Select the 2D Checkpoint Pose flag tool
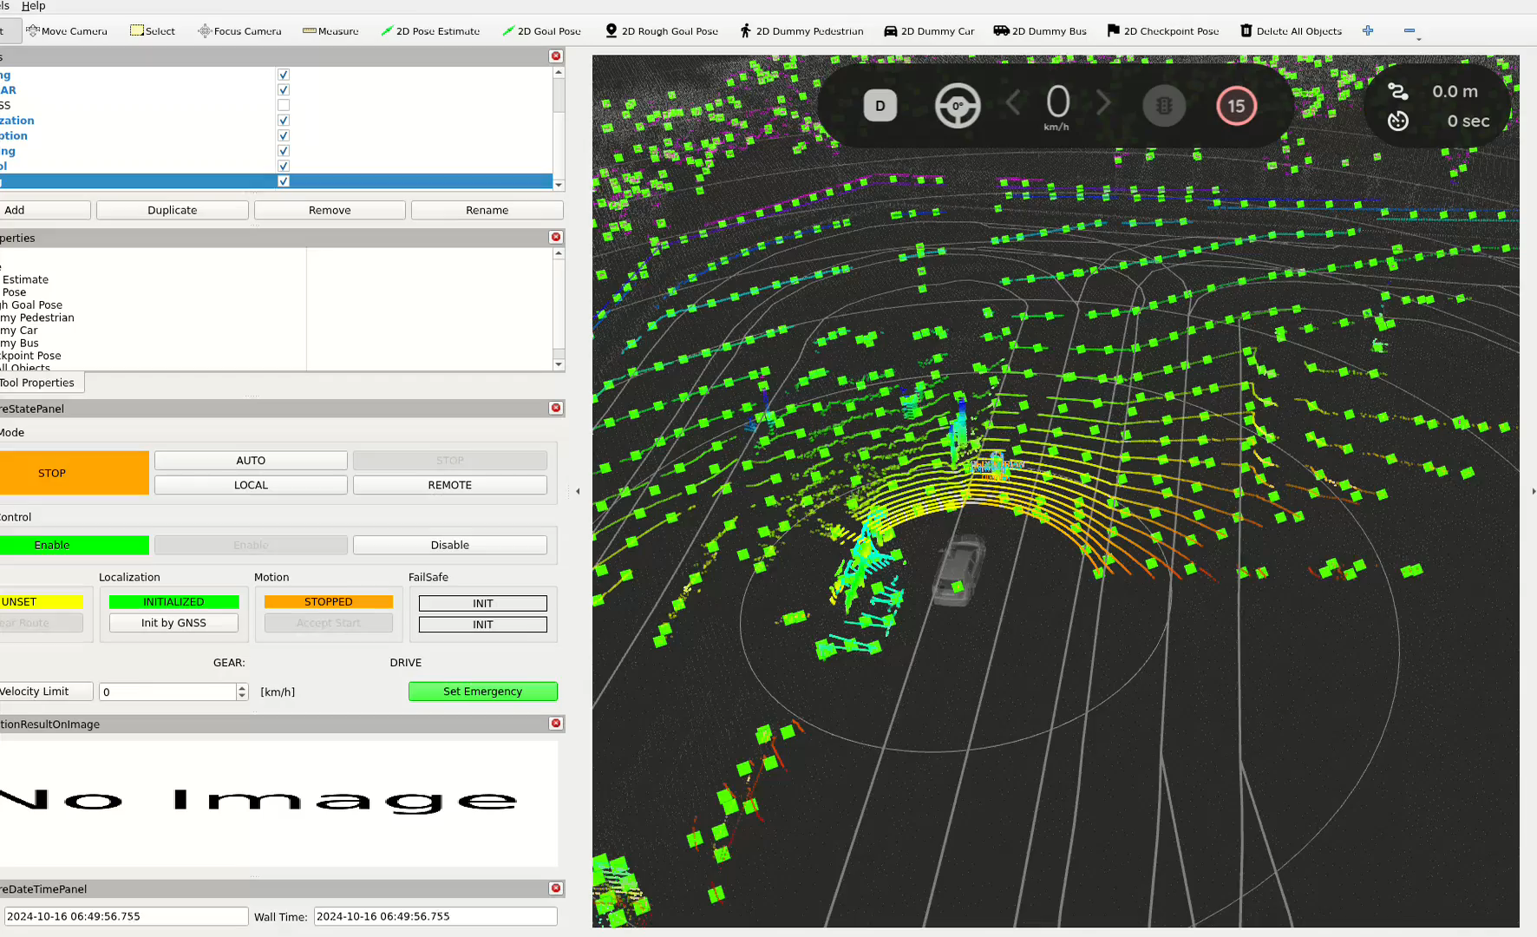 tap(1162, 31)
